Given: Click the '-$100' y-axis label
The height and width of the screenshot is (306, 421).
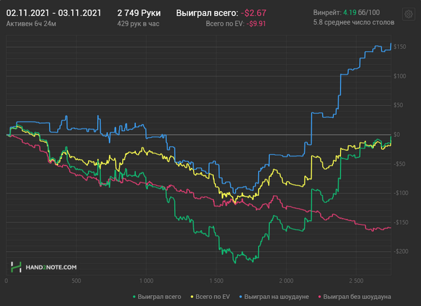Looking at the screenshot, I should tap(401, 193).
